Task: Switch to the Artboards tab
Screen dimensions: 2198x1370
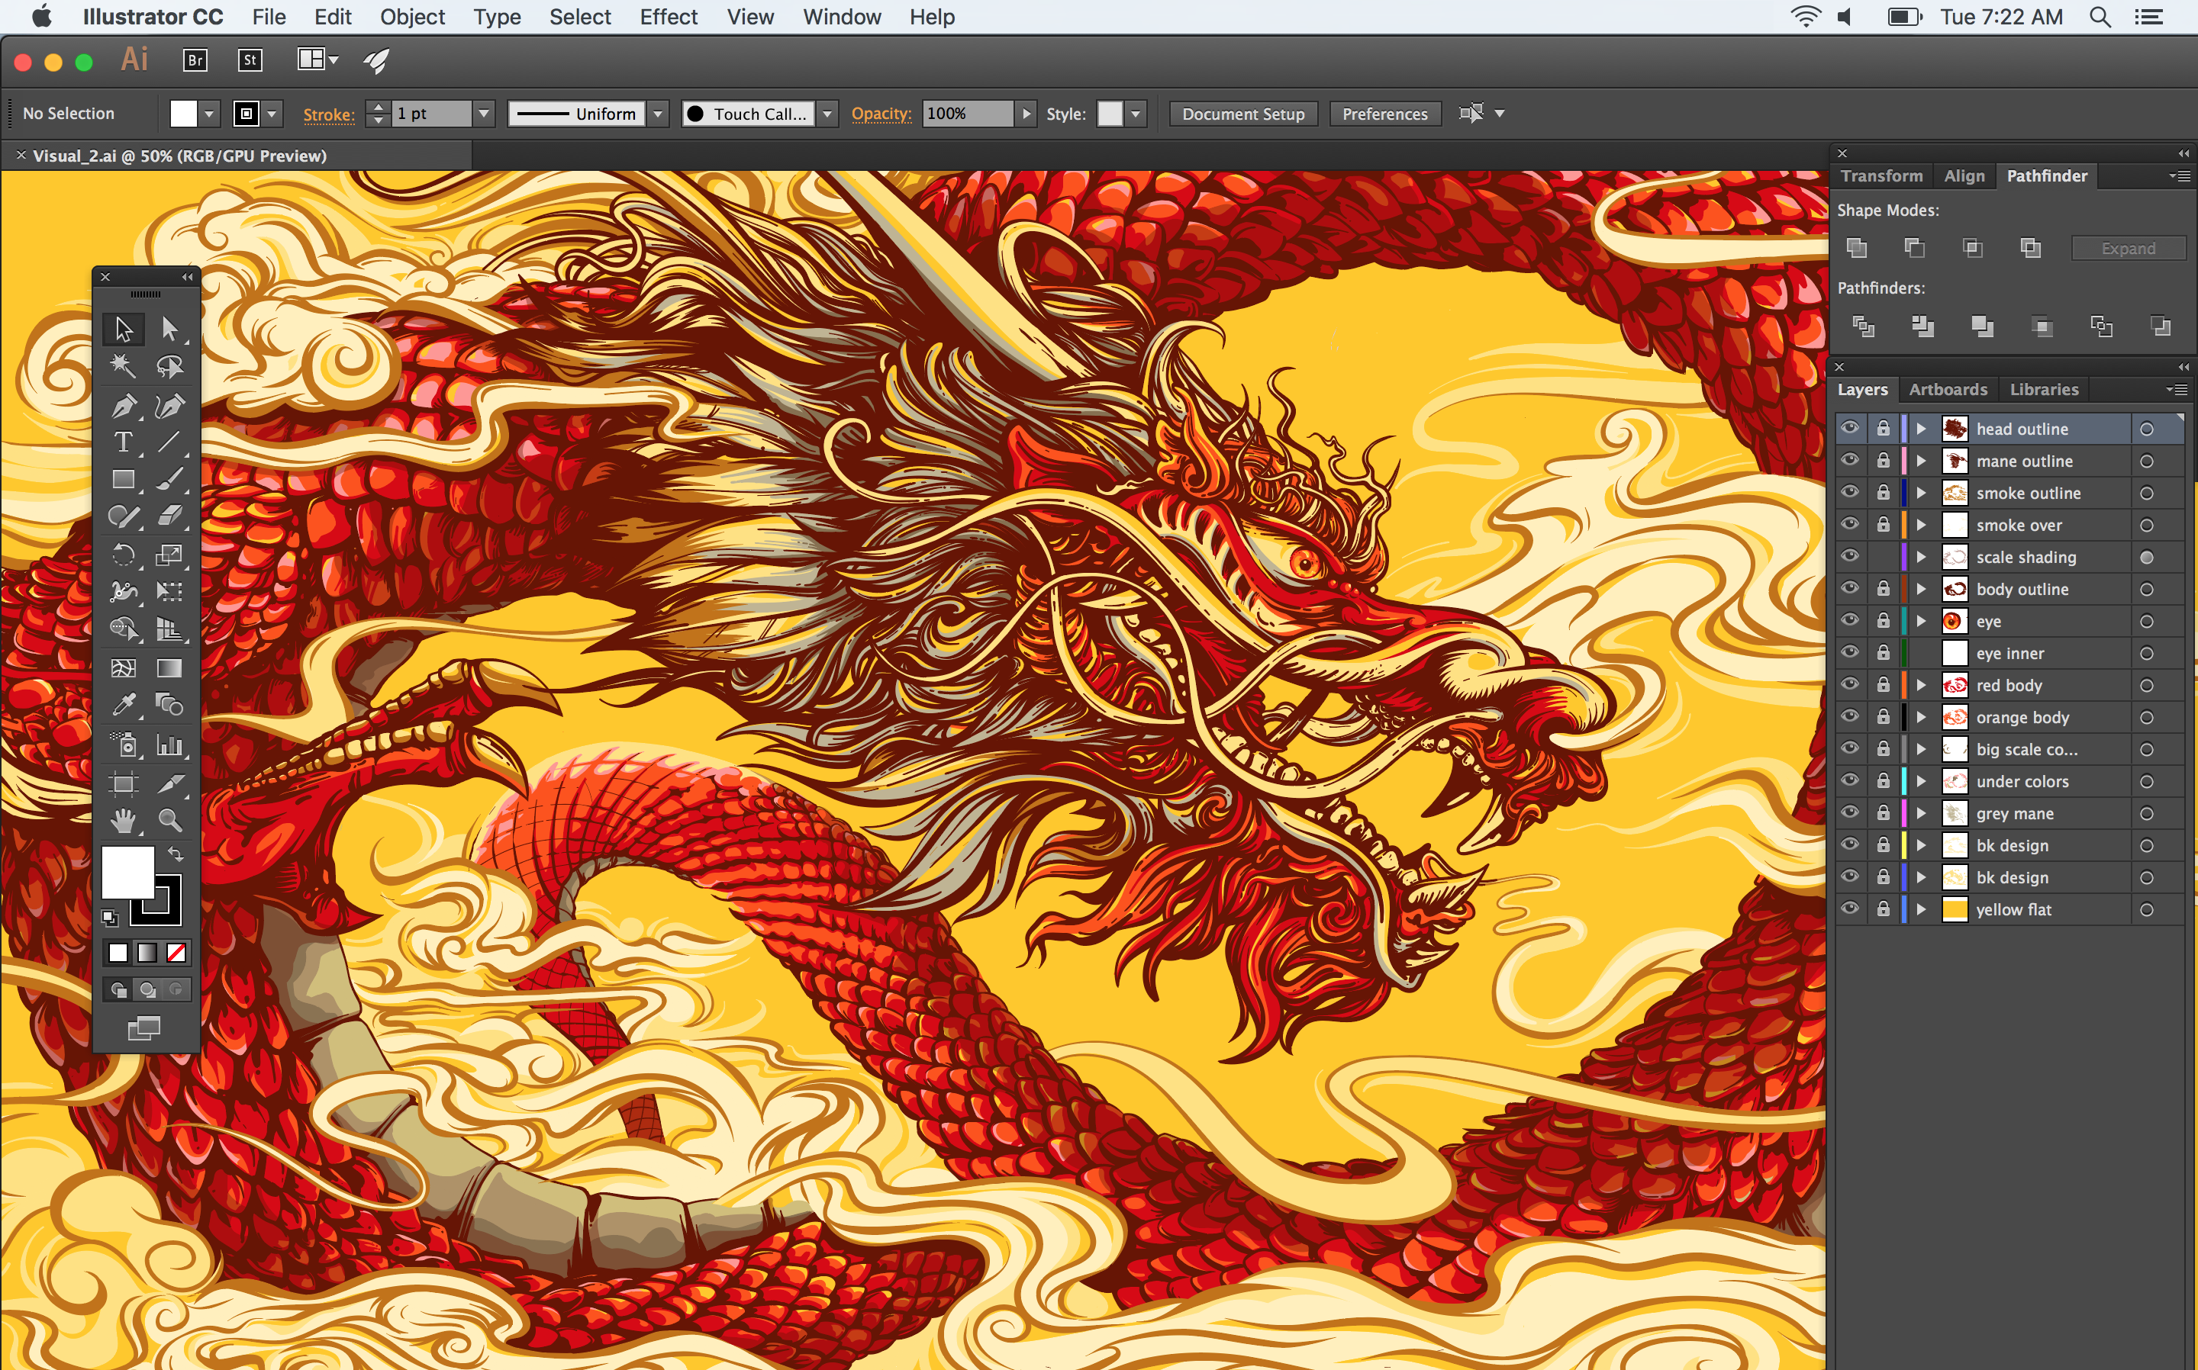Action: coord(1947,390)
